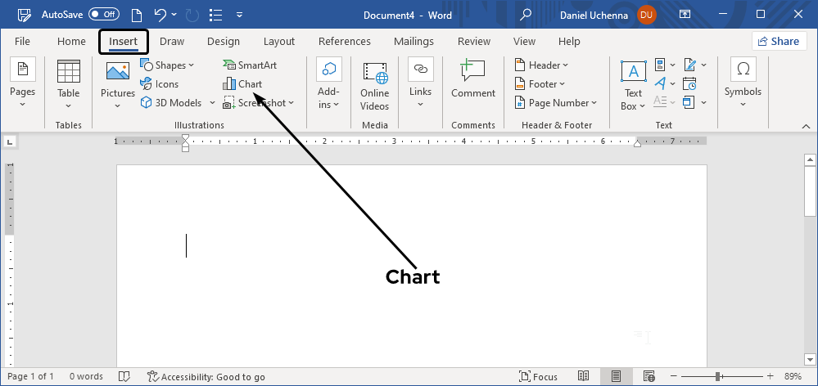Open Ribbon Display Options icon
Viewport: 818px width, 386px height.
click(685, 15)
